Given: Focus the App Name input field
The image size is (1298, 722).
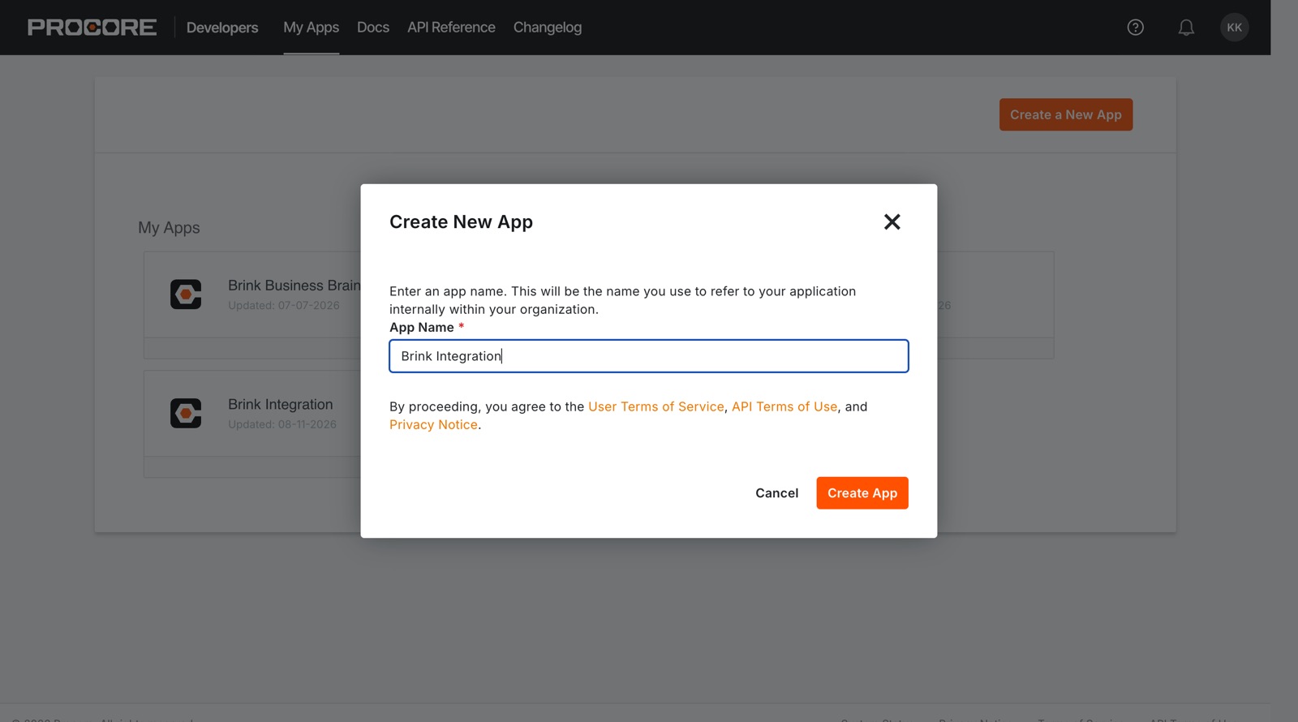Looking at the screenshot, I should tap(649, 356).
